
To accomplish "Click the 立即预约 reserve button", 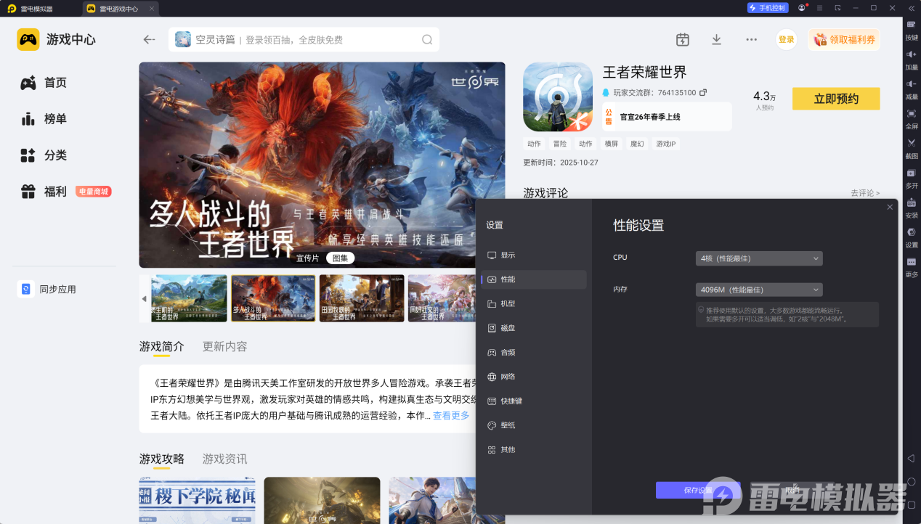I will click(x=835, y=99).
